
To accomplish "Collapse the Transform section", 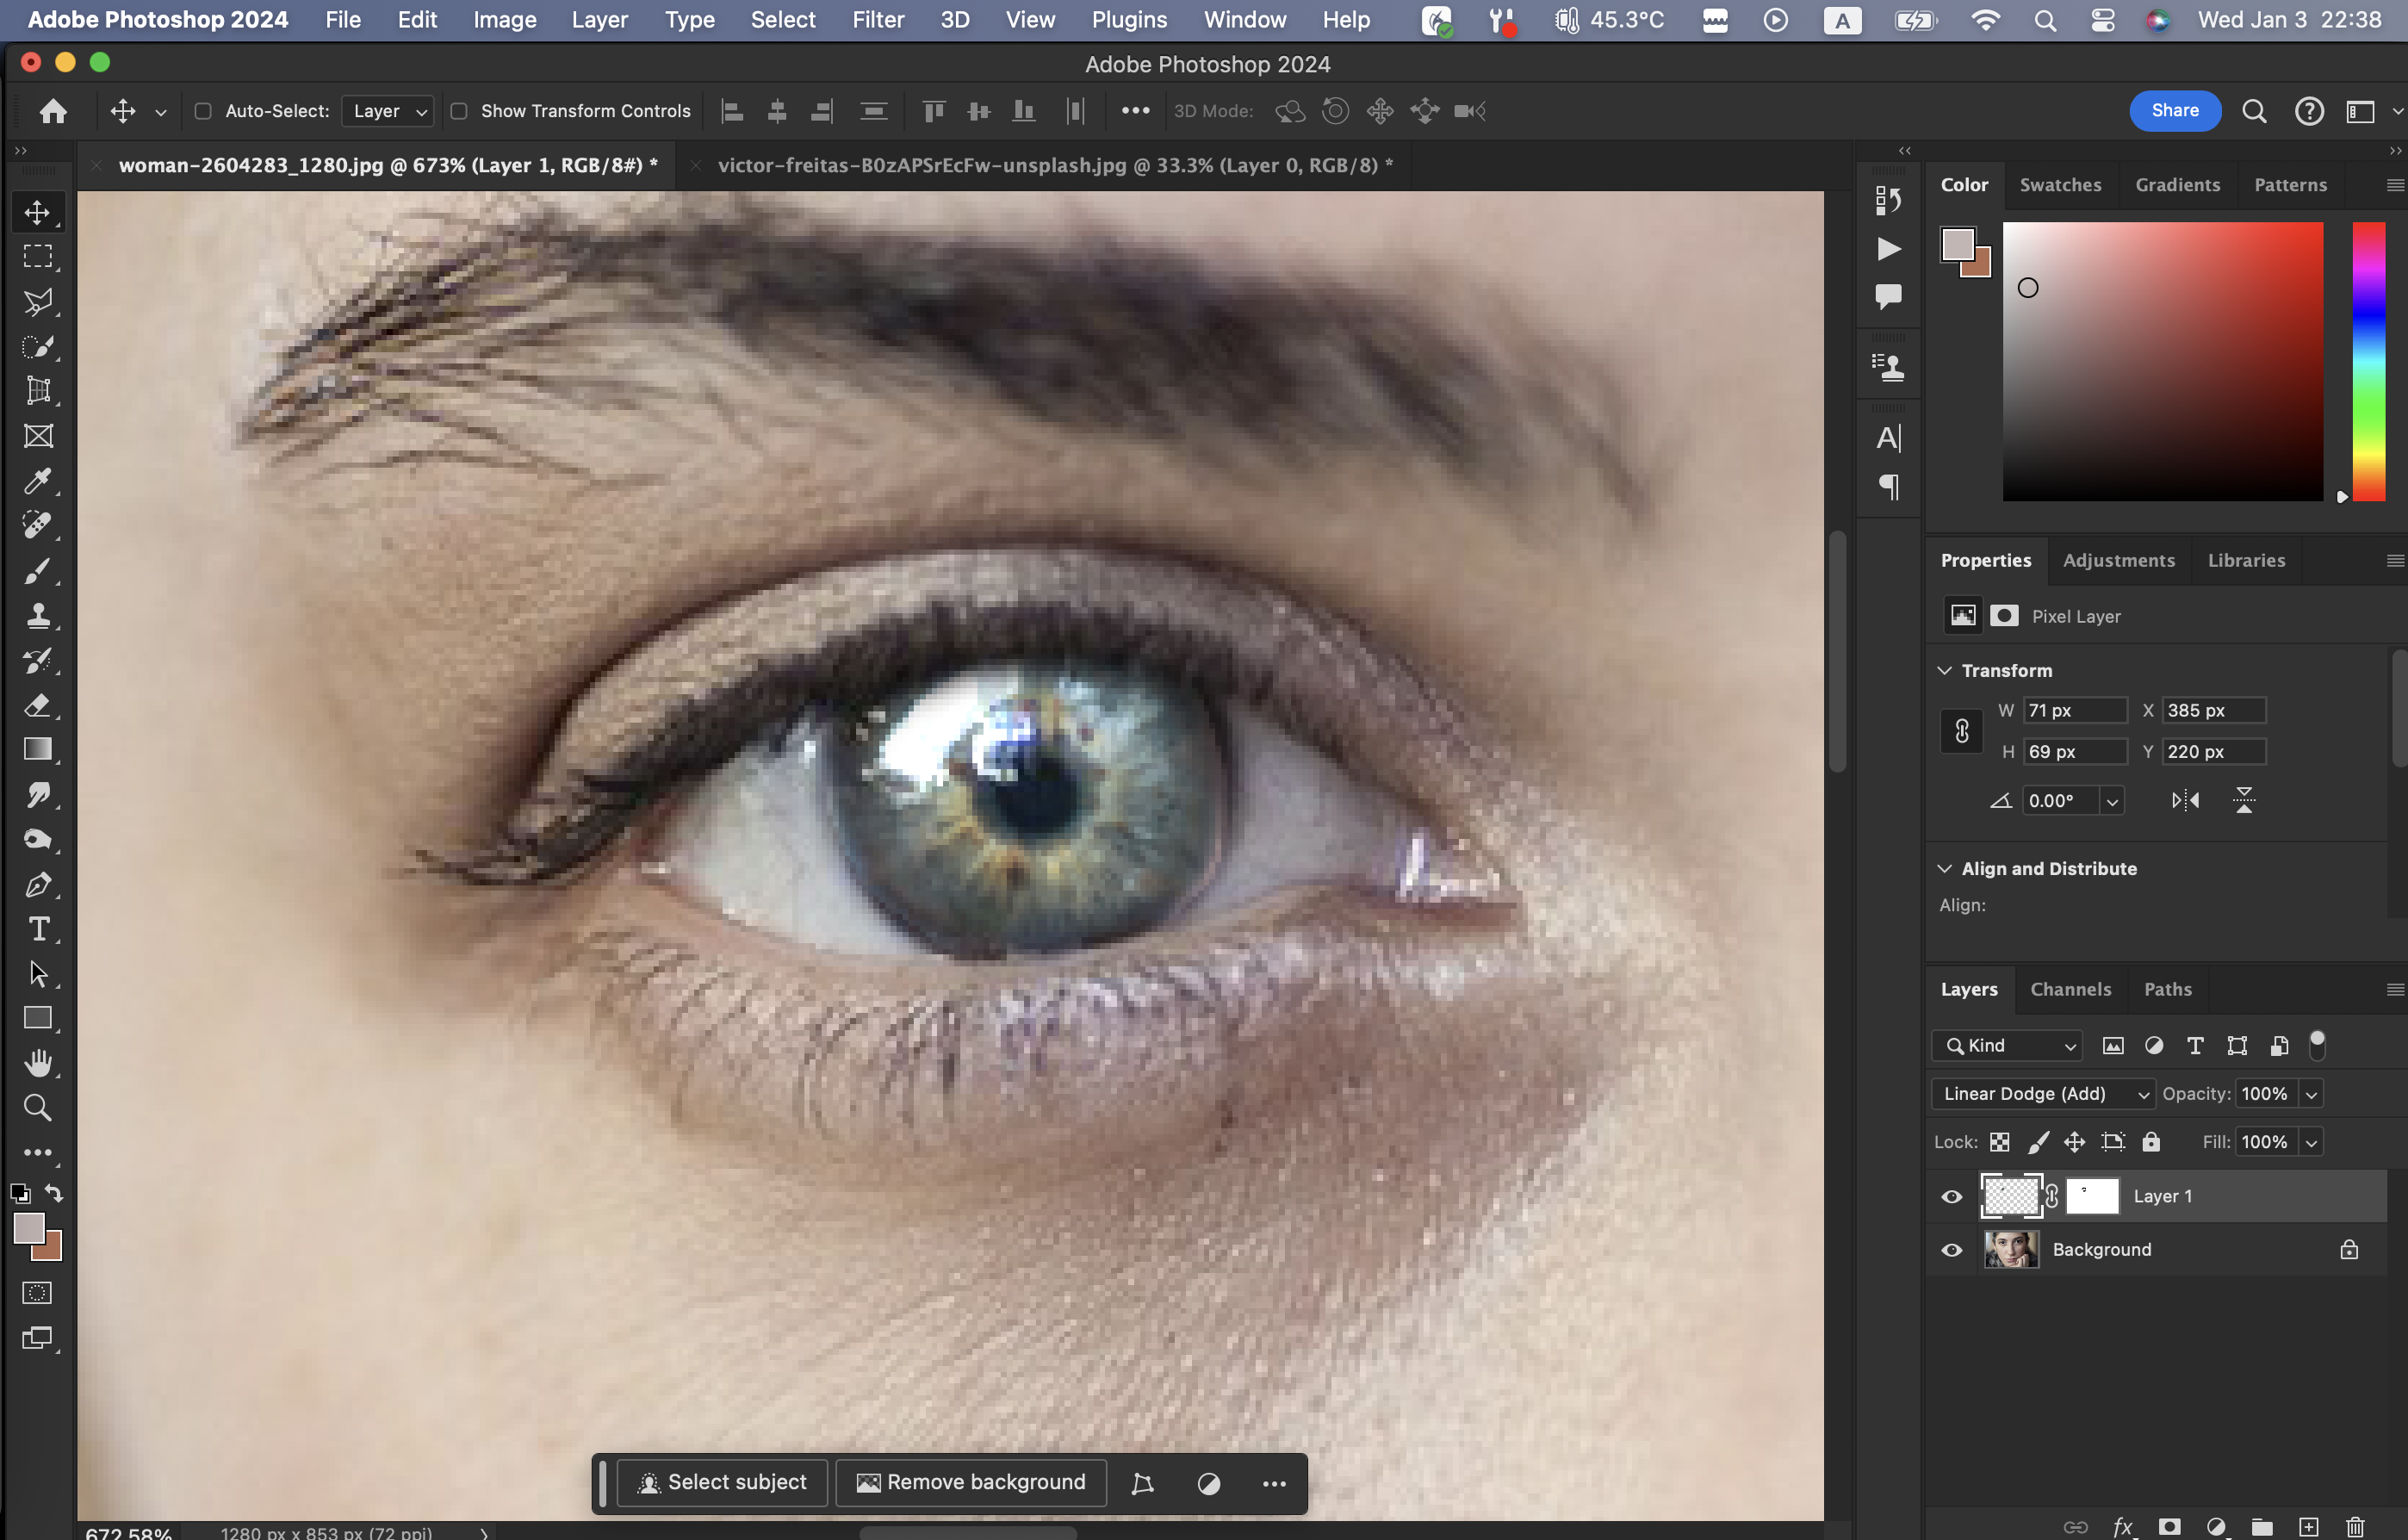I will [1945, 670].
